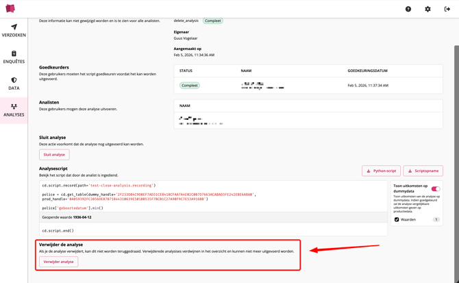Open settings via the gear icon

(427, 9)
